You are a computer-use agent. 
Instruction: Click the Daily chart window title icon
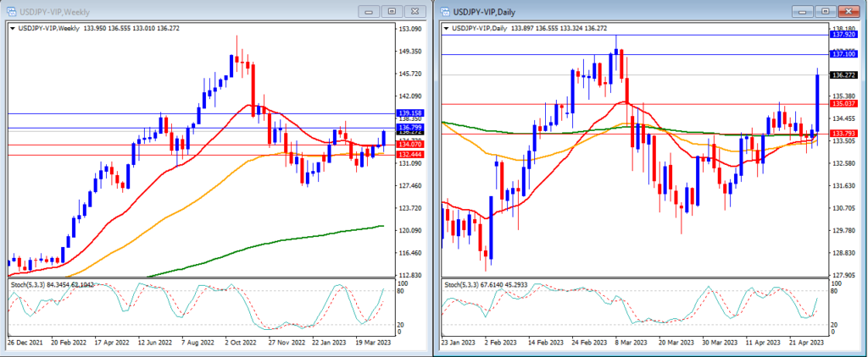coord(446,11)
